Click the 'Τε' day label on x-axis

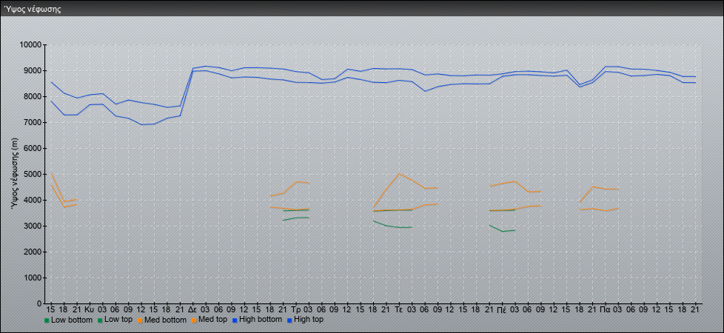pyautogui.click(x=399, y=309)
